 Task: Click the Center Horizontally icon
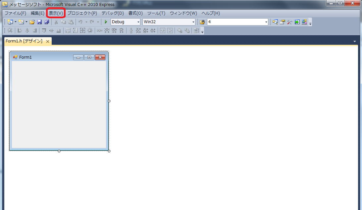pos(163,31)
